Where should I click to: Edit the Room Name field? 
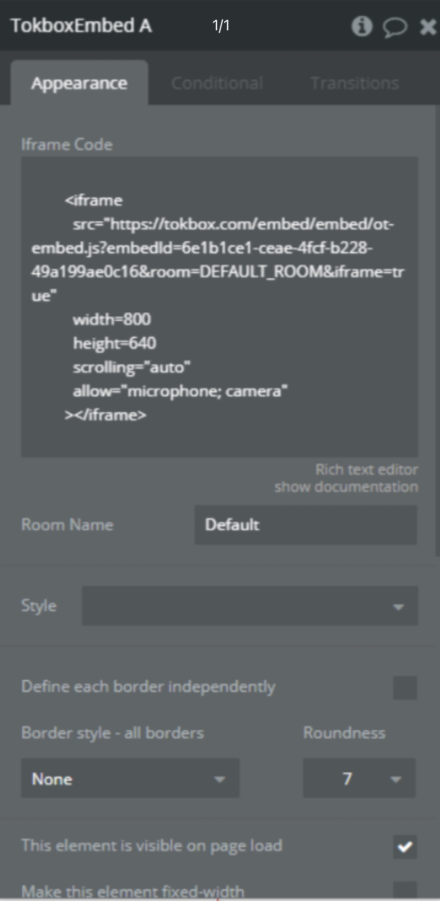point(305,524)
